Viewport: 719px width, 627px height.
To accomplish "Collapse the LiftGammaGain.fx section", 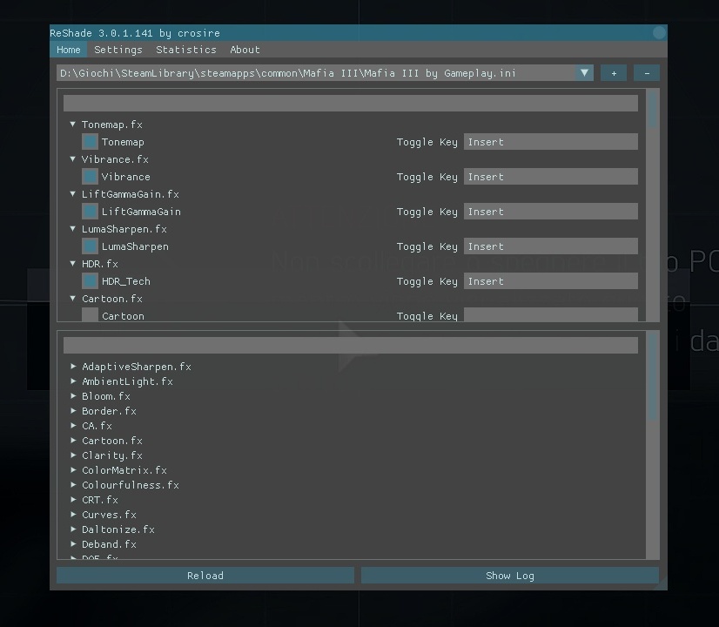I will coord(72,194).
